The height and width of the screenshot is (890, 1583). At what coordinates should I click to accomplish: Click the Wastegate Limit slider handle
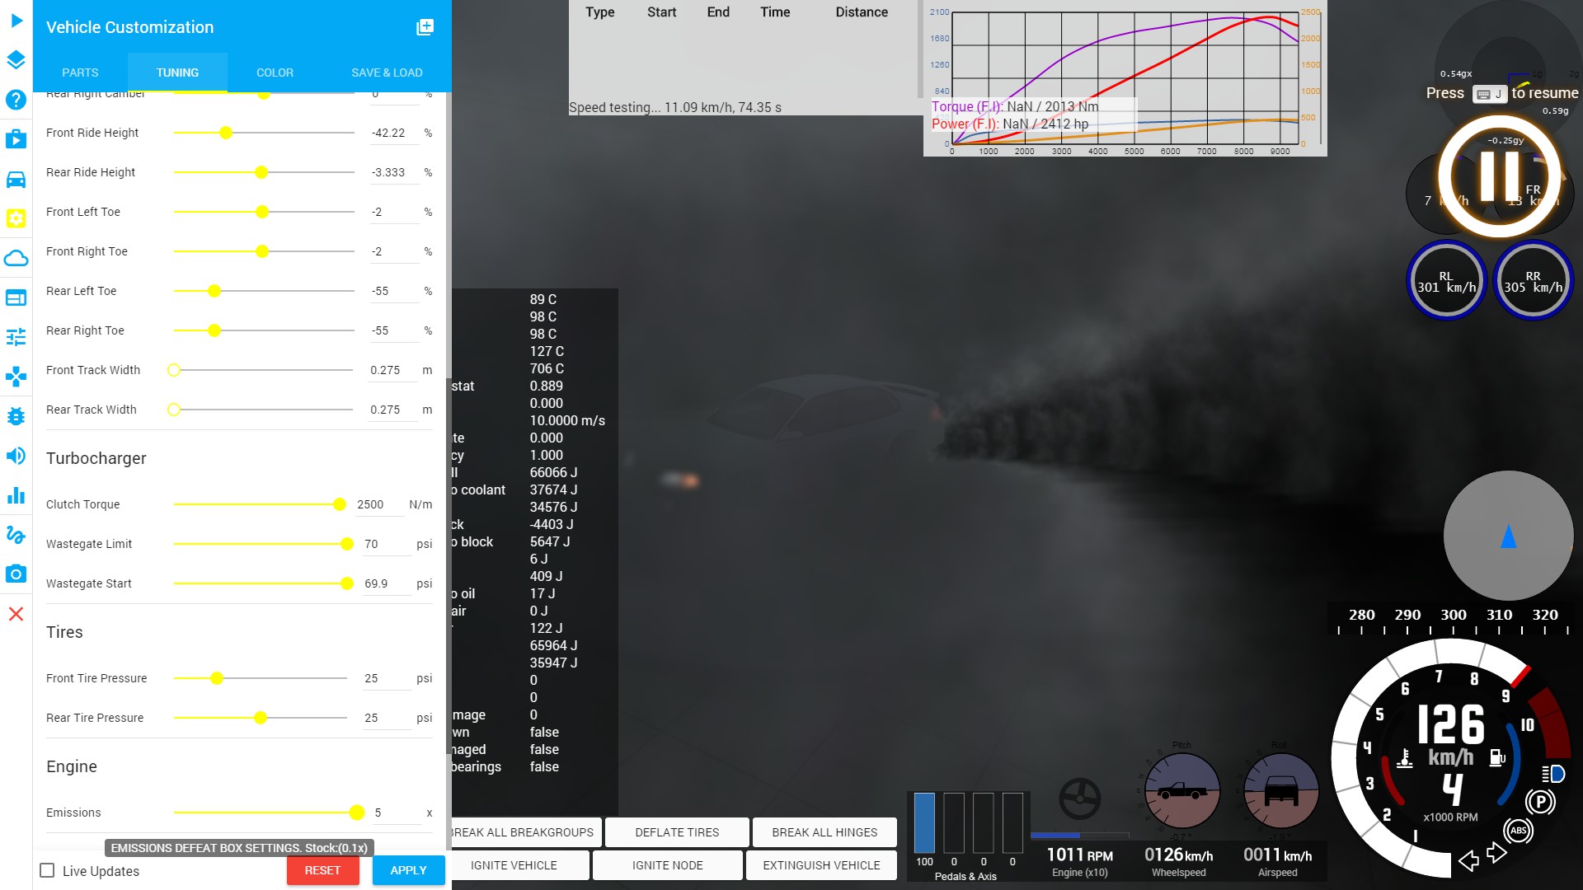click(x=347, y=544)
